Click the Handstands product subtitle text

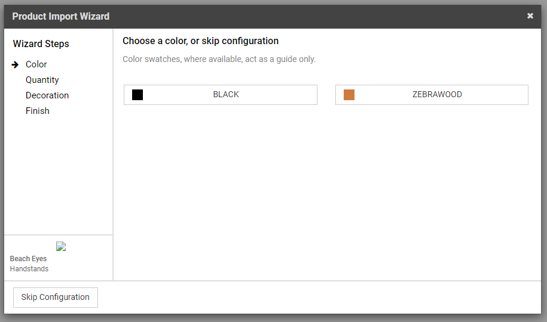[29, 269]
